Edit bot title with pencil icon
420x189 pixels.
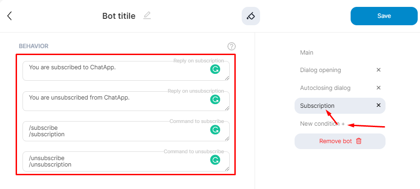[147, 16]
